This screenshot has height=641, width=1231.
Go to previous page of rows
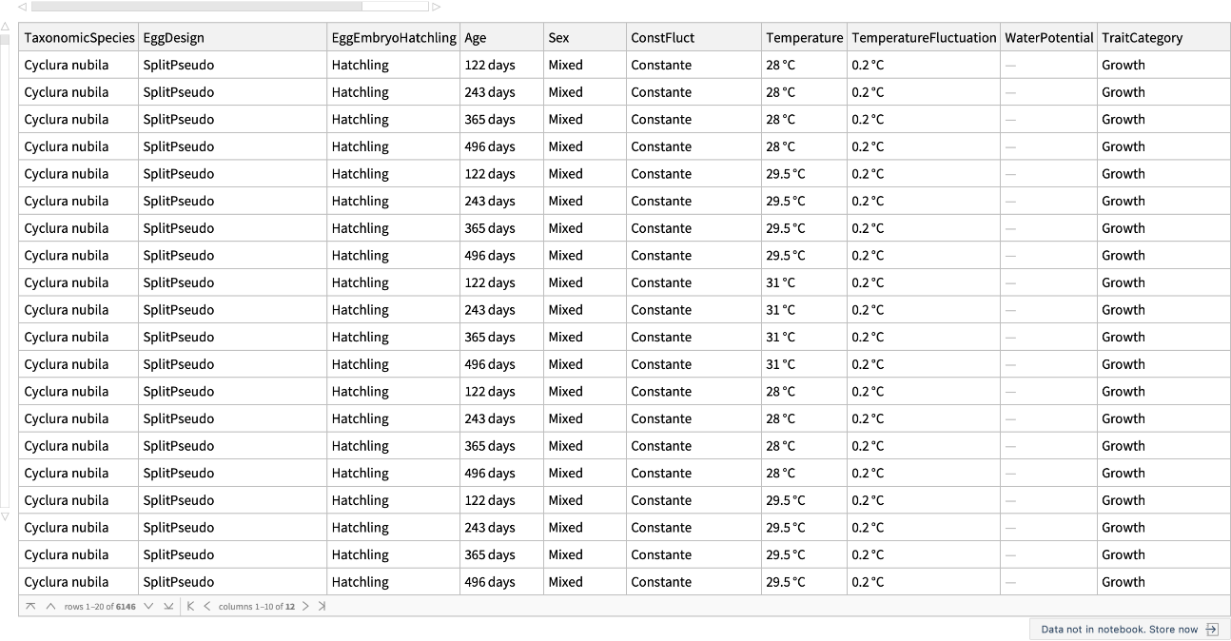tap(50, 606)
